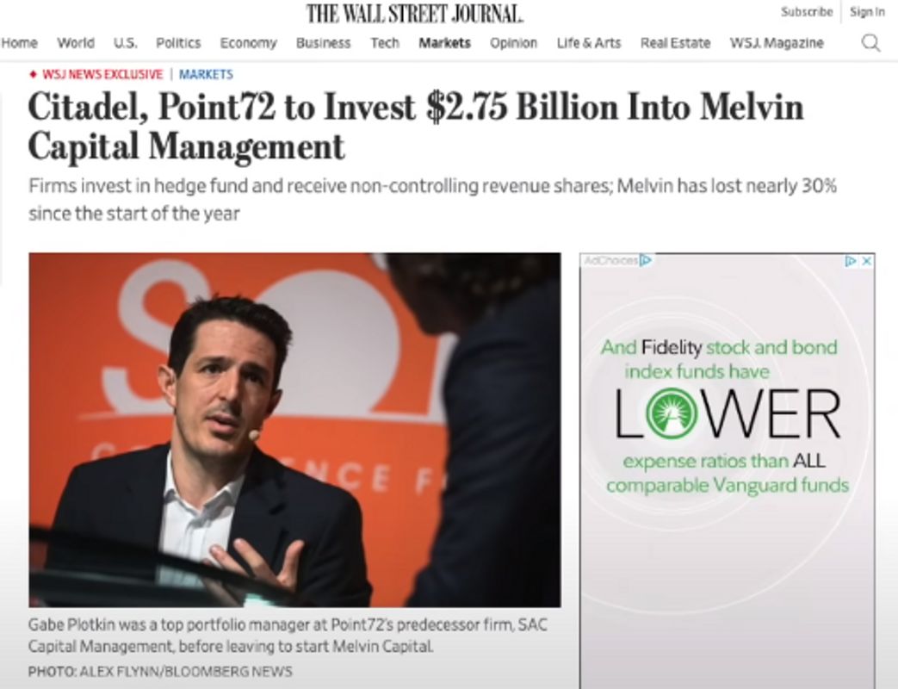Select the Markets navigation tab

444,43
